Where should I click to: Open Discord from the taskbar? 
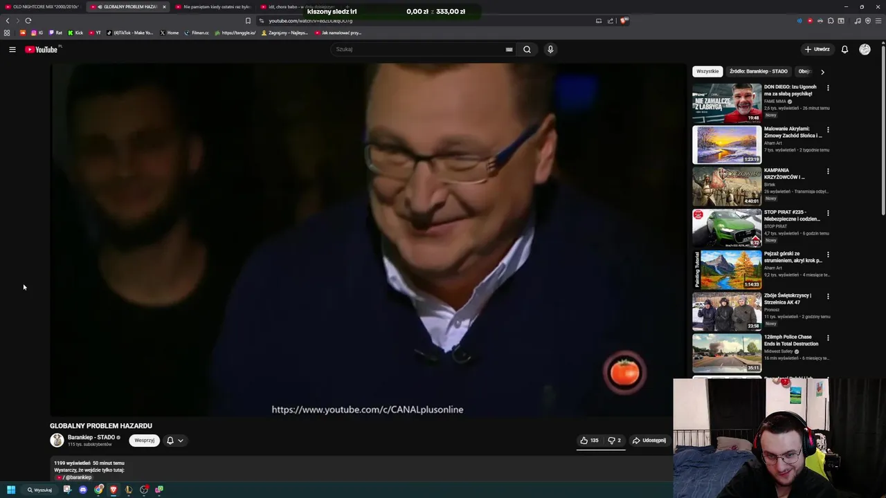point(83,490)
